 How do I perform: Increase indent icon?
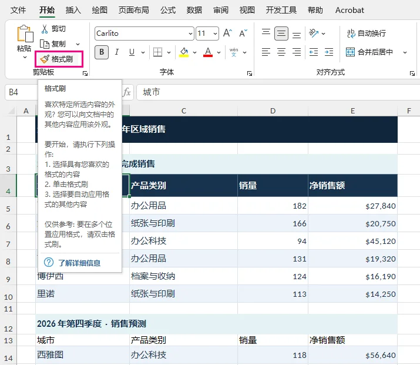[x=329, y=52]
